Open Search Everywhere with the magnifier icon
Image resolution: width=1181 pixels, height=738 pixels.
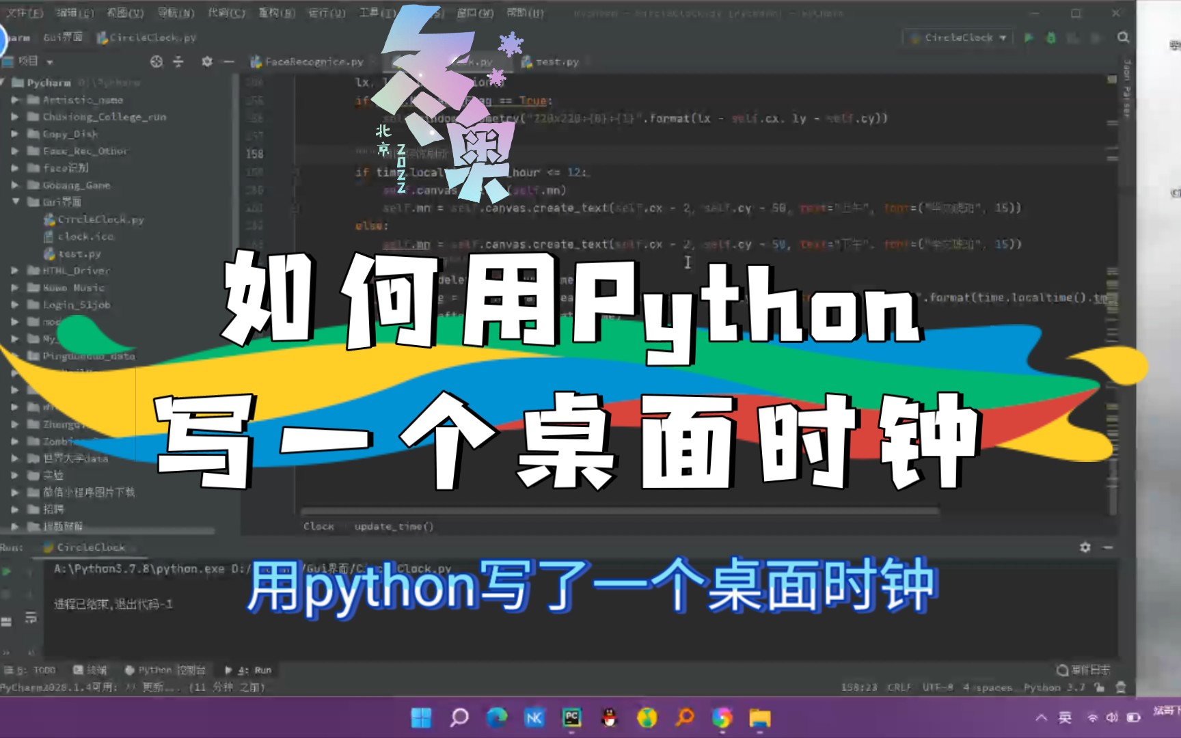click(1123, 38)
